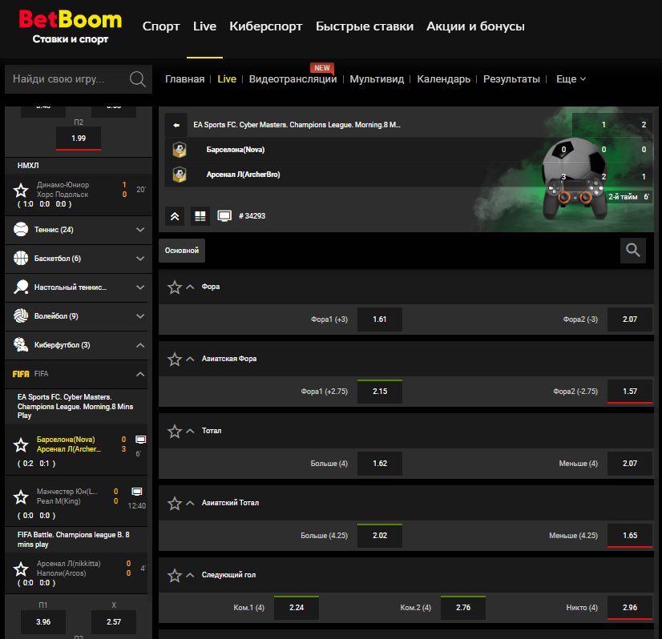Star the Азиатский Тотал market
Image resolution: width=662 pixels, height=639 pixels.
175,504
